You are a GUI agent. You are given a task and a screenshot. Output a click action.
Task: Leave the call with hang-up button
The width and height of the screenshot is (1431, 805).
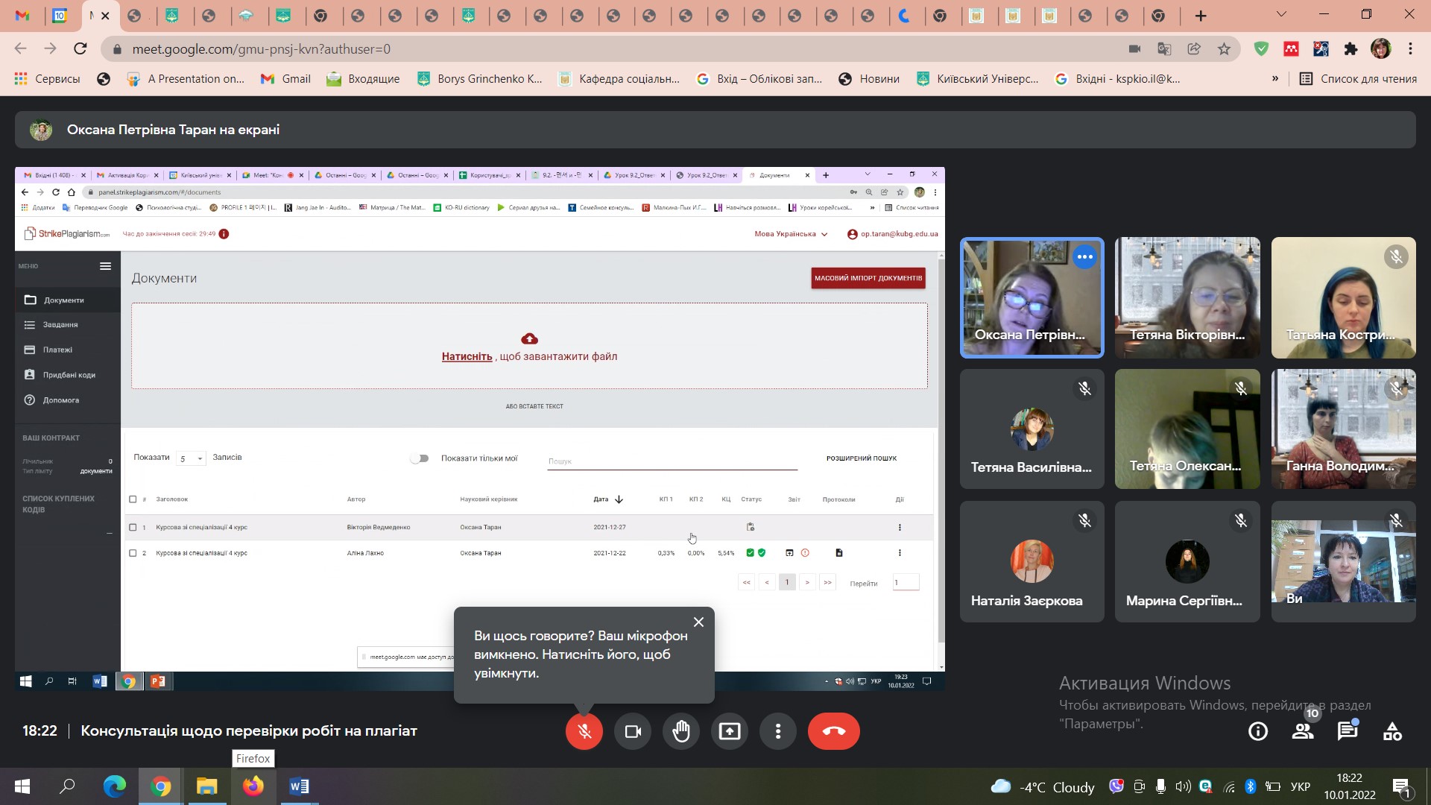tap(833, 731)
